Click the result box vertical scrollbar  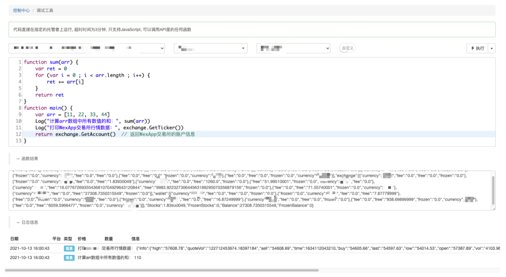(494, 190)
